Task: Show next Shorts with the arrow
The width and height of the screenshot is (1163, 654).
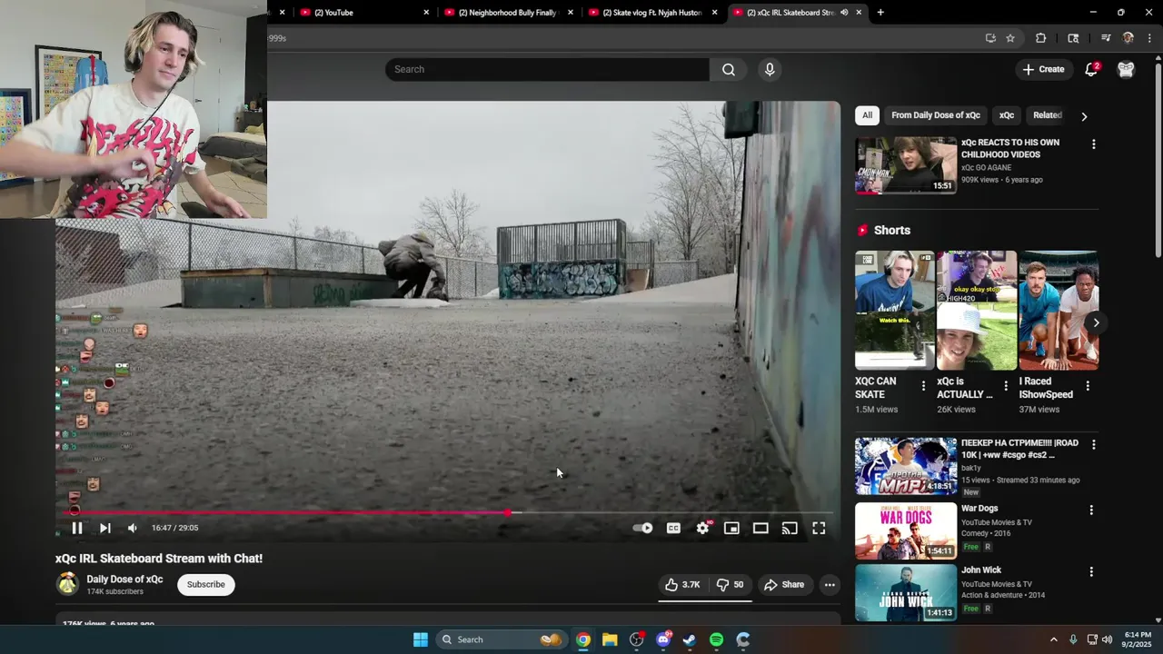Action: click(x=1096, y=322)
